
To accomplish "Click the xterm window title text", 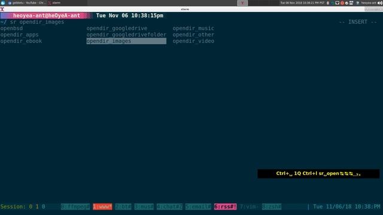I will click(x=185, y=10).
